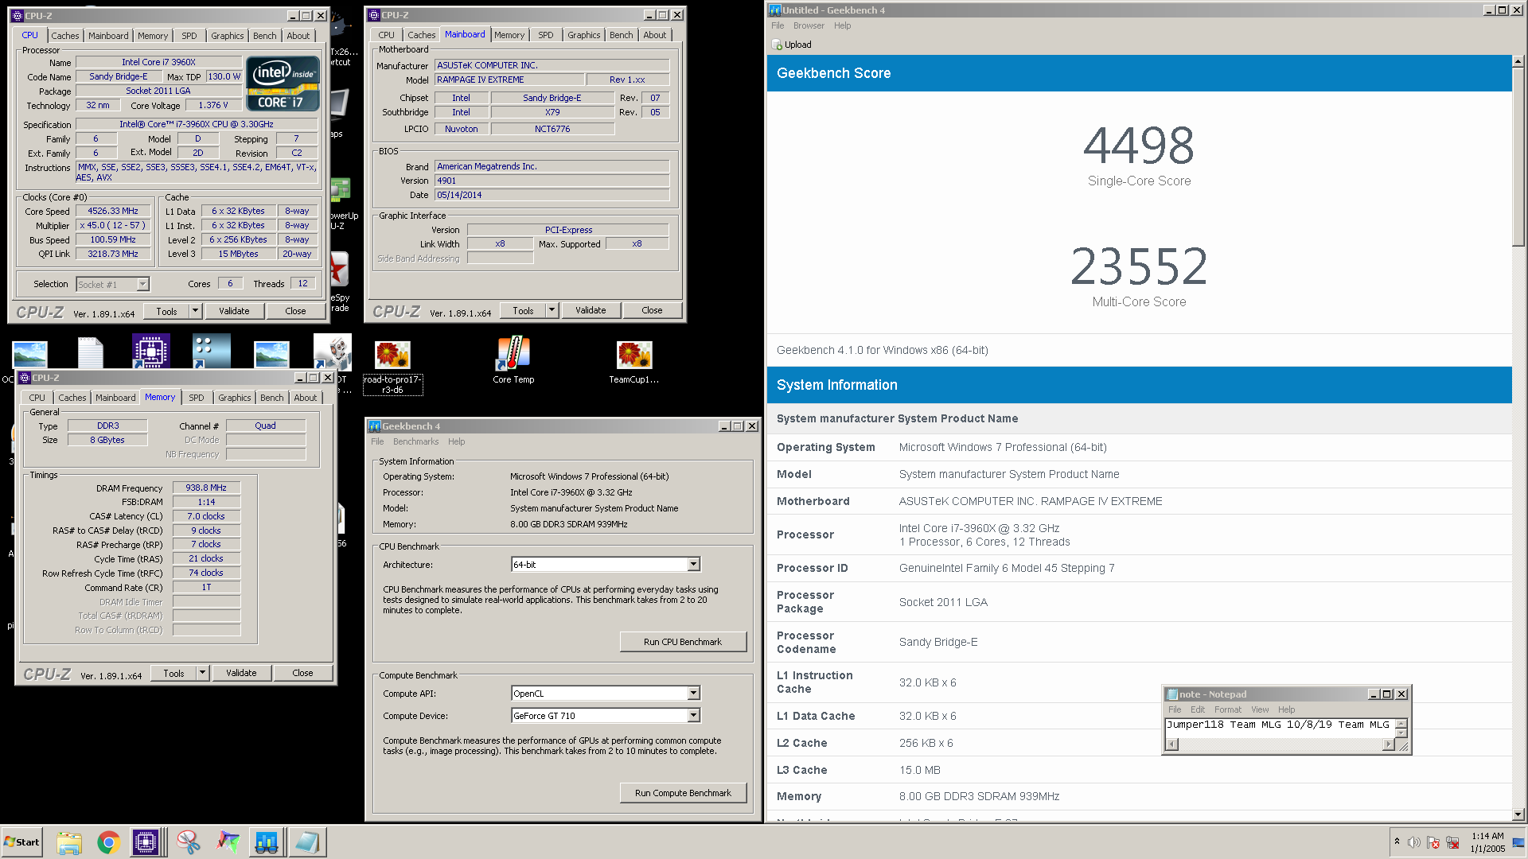Click Run CPU Benchmark button

pyautogui.click(x=683, y=642)
